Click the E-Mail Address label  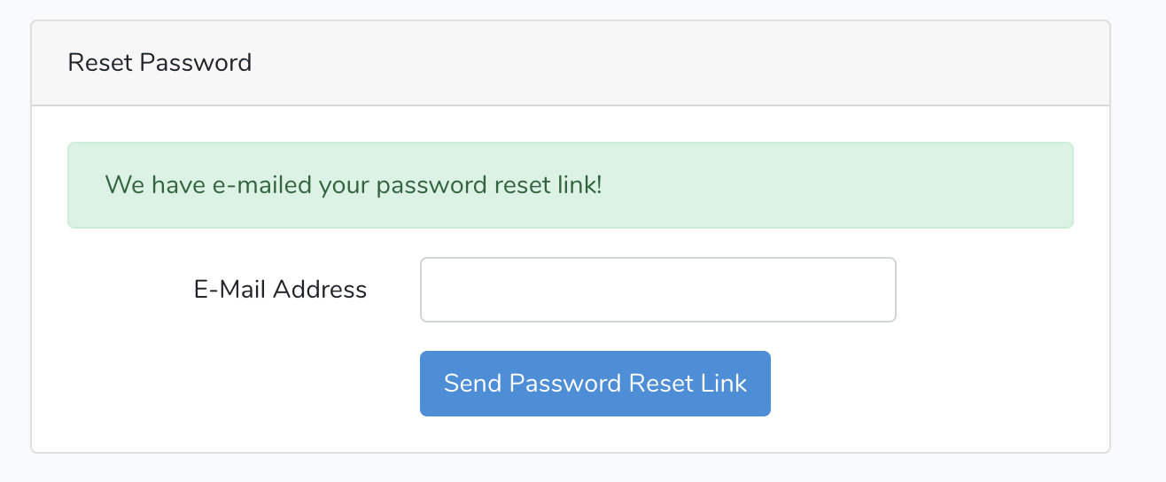click(280, 290)
